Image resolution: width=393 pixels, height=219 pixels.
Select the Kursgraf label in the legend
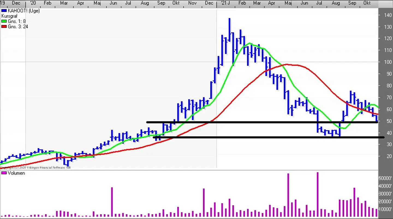[x=9, y=16]
